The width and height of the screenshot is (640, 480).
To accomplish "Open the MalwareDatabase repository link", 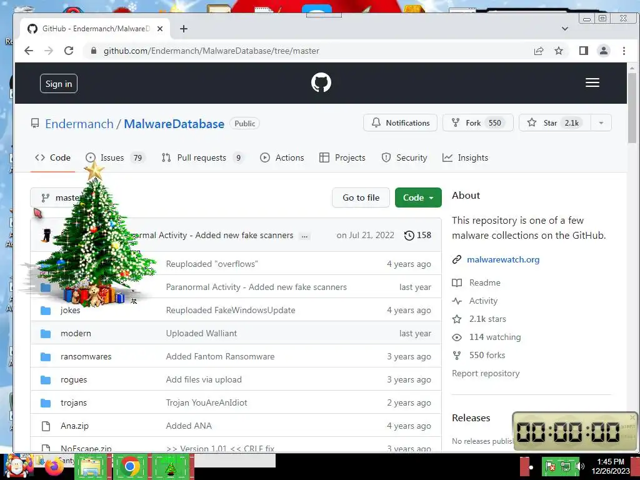I will pos(174,124).
